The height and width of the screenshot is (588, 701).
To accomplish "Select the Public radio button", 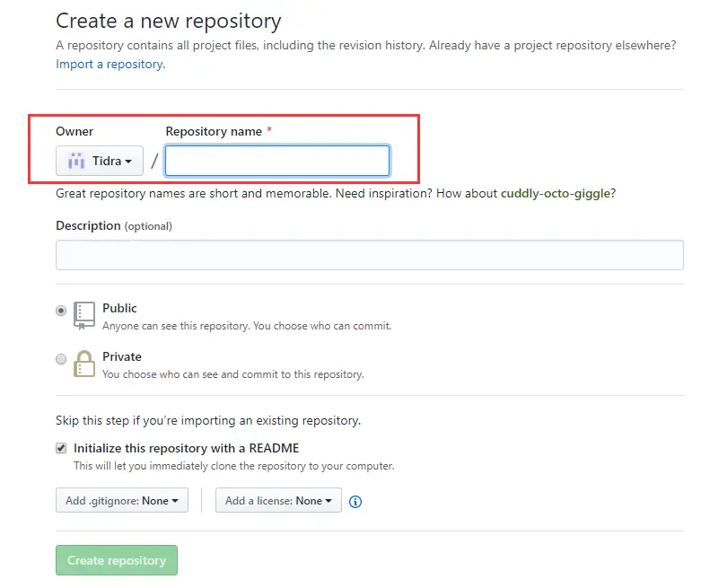I will point(61,311).
